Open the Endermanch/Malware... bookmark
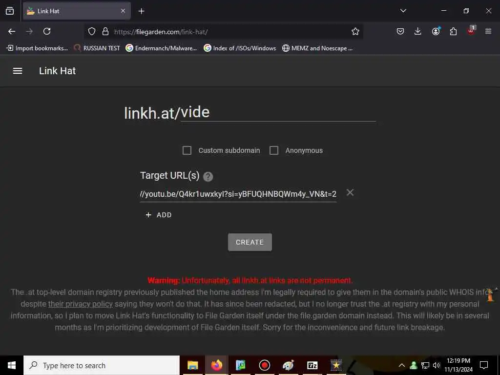 point(161,48)
